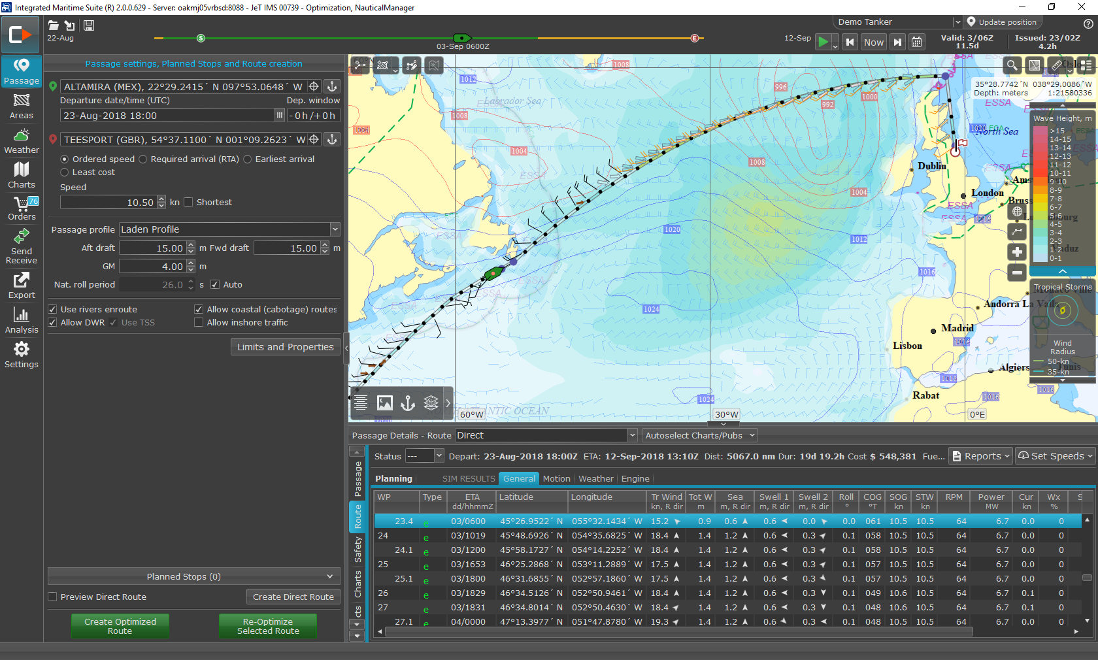Image resolution: width=1098 pixels, height=660 pixels.
Task: Click the Create Optimized Route button
Action: pyautogui.click(x=120, y=626)
